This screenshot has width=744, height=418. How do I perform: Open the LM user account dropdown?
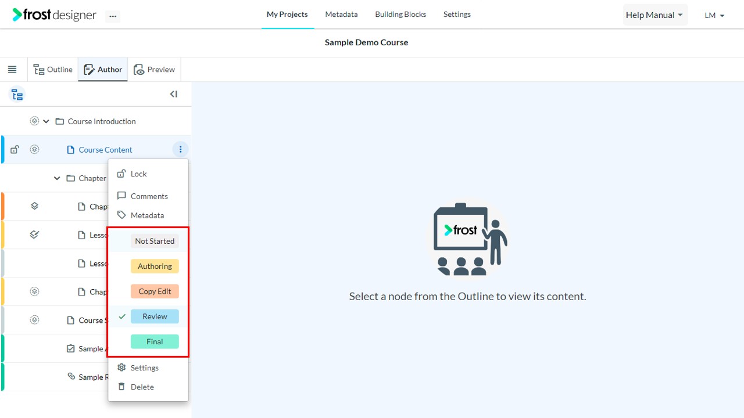714,16
